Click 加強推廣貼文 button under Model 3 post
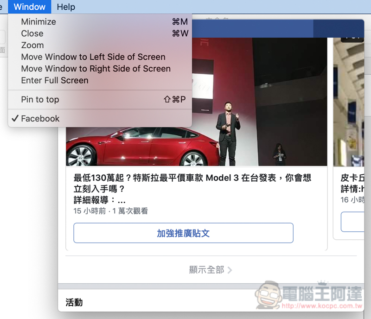 click(x=183, y=233)
